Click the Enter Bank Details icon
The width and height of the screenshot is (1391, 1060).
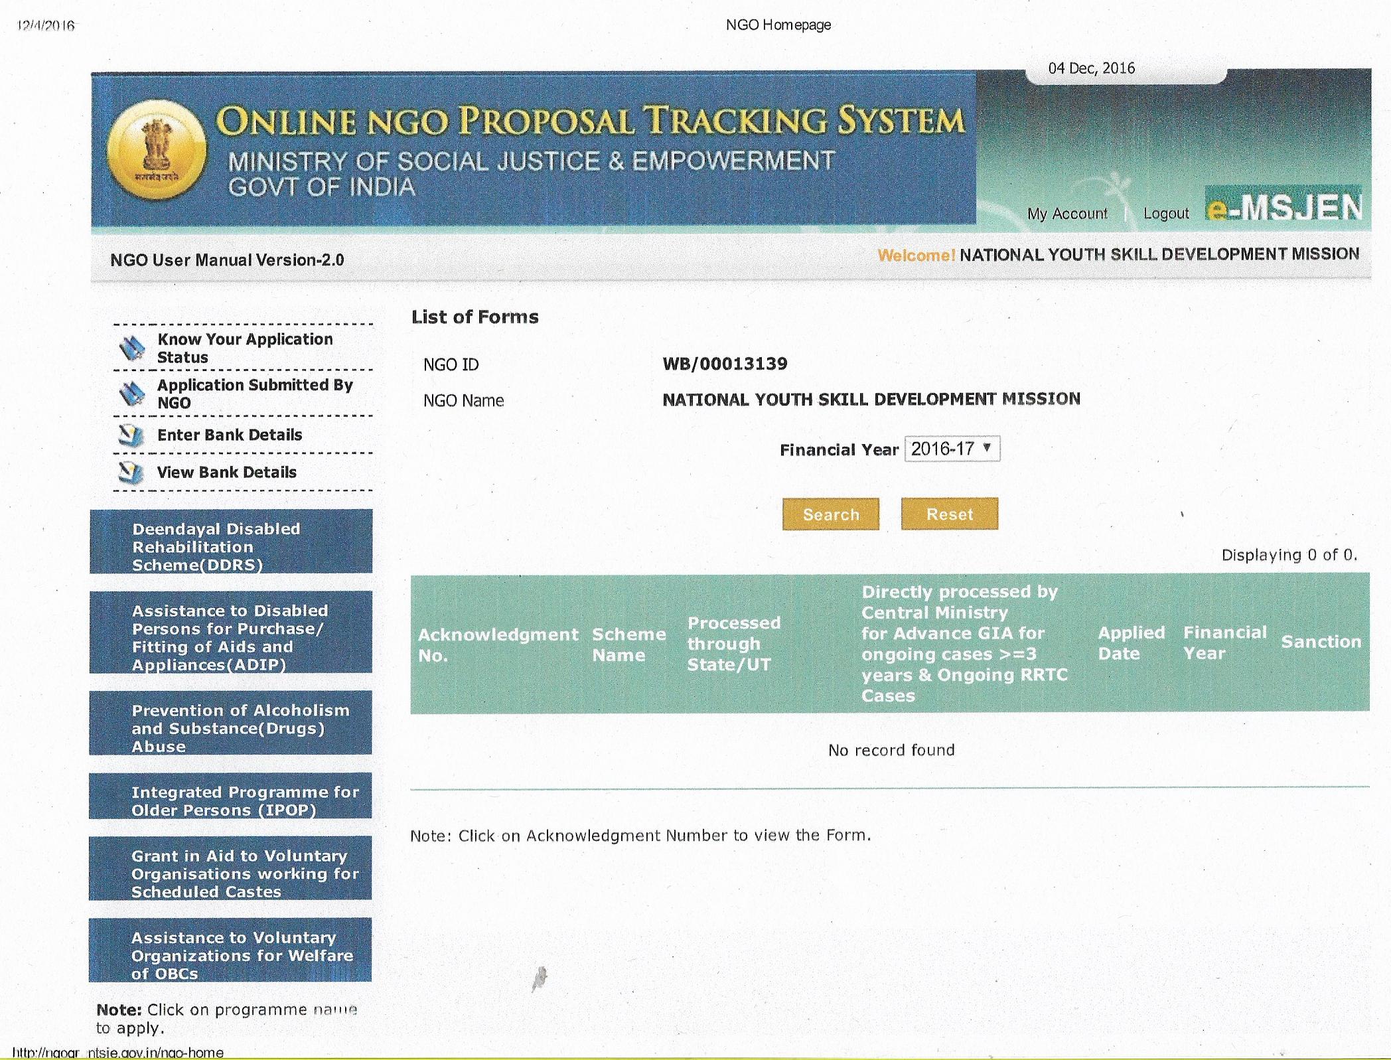click(x=131, y=435)
